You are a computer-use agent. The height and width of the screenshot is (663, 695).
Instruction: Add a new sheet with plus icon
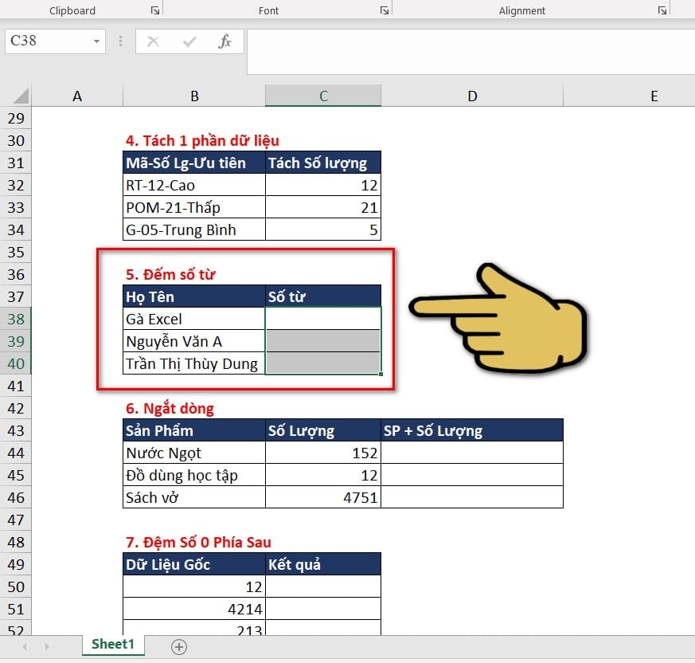tap(179, 646)
